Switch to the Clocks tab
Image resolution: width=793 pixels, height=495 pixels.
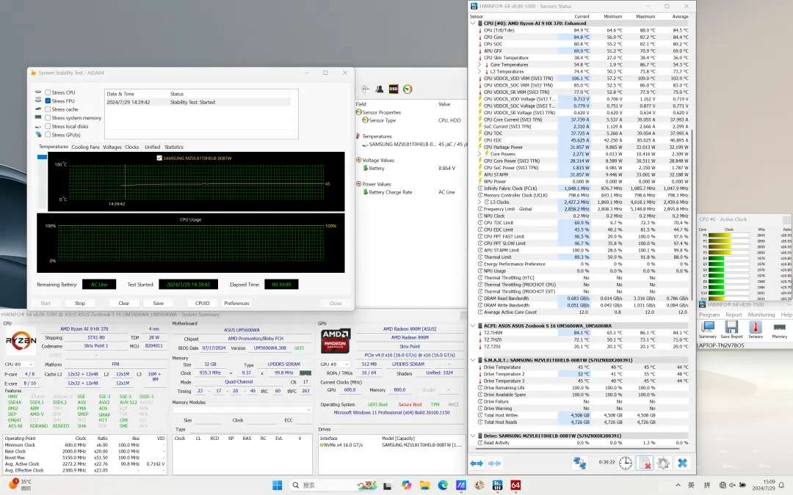click(x=132, y=147)
